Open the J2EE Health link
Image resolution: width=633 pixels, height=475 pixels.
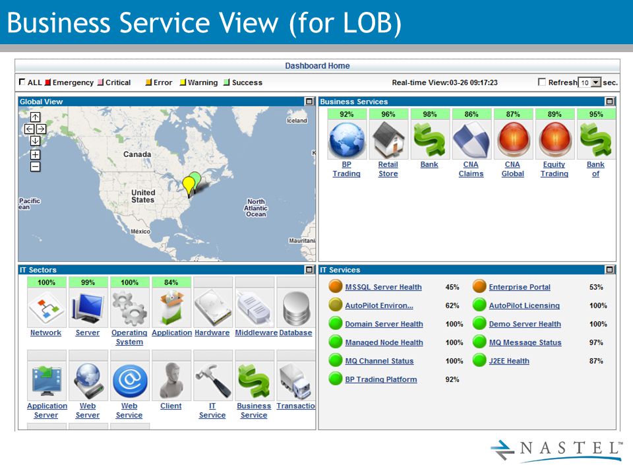(x=509, y=361)
